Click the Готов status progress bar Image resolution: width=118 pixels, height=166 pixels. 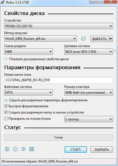pos(59,137)
